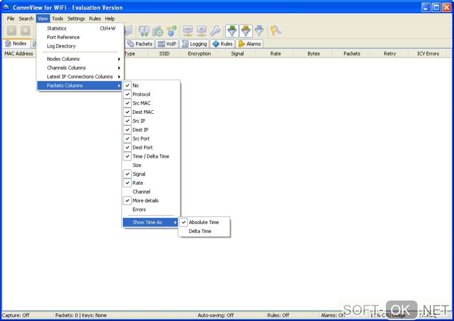Open the File menu
Image resolution: width=454 pixels, height=321 pixels.
pyautogui.click(x=11, y=19)
